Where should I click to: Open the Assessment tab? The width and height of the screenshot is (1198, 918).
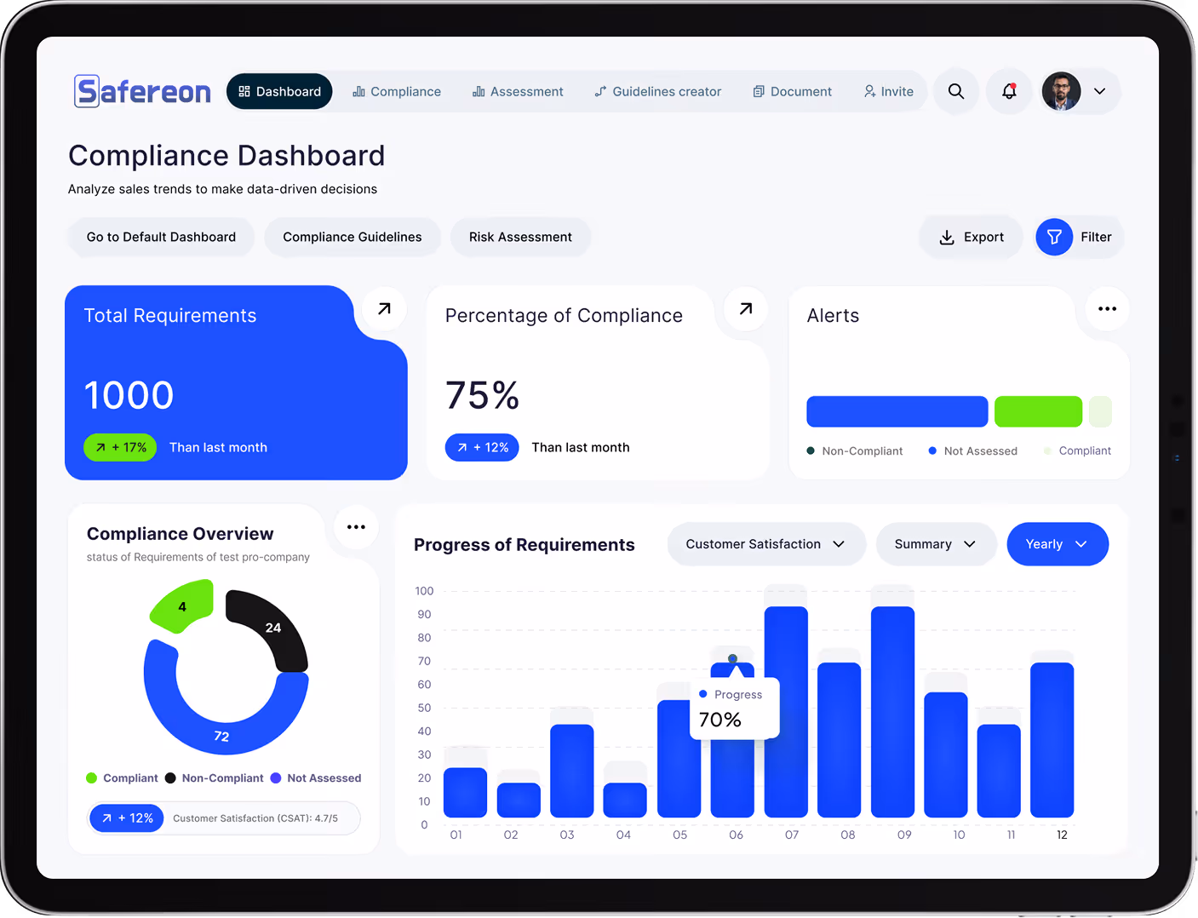pyautogui.click(x=518, y=91)
